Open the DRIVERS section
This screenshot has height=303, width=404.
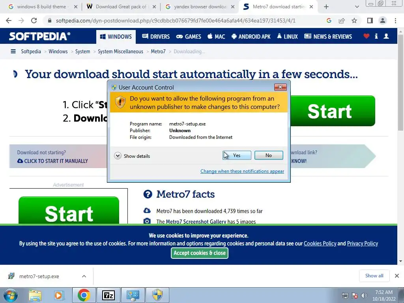tap(156, 37)
